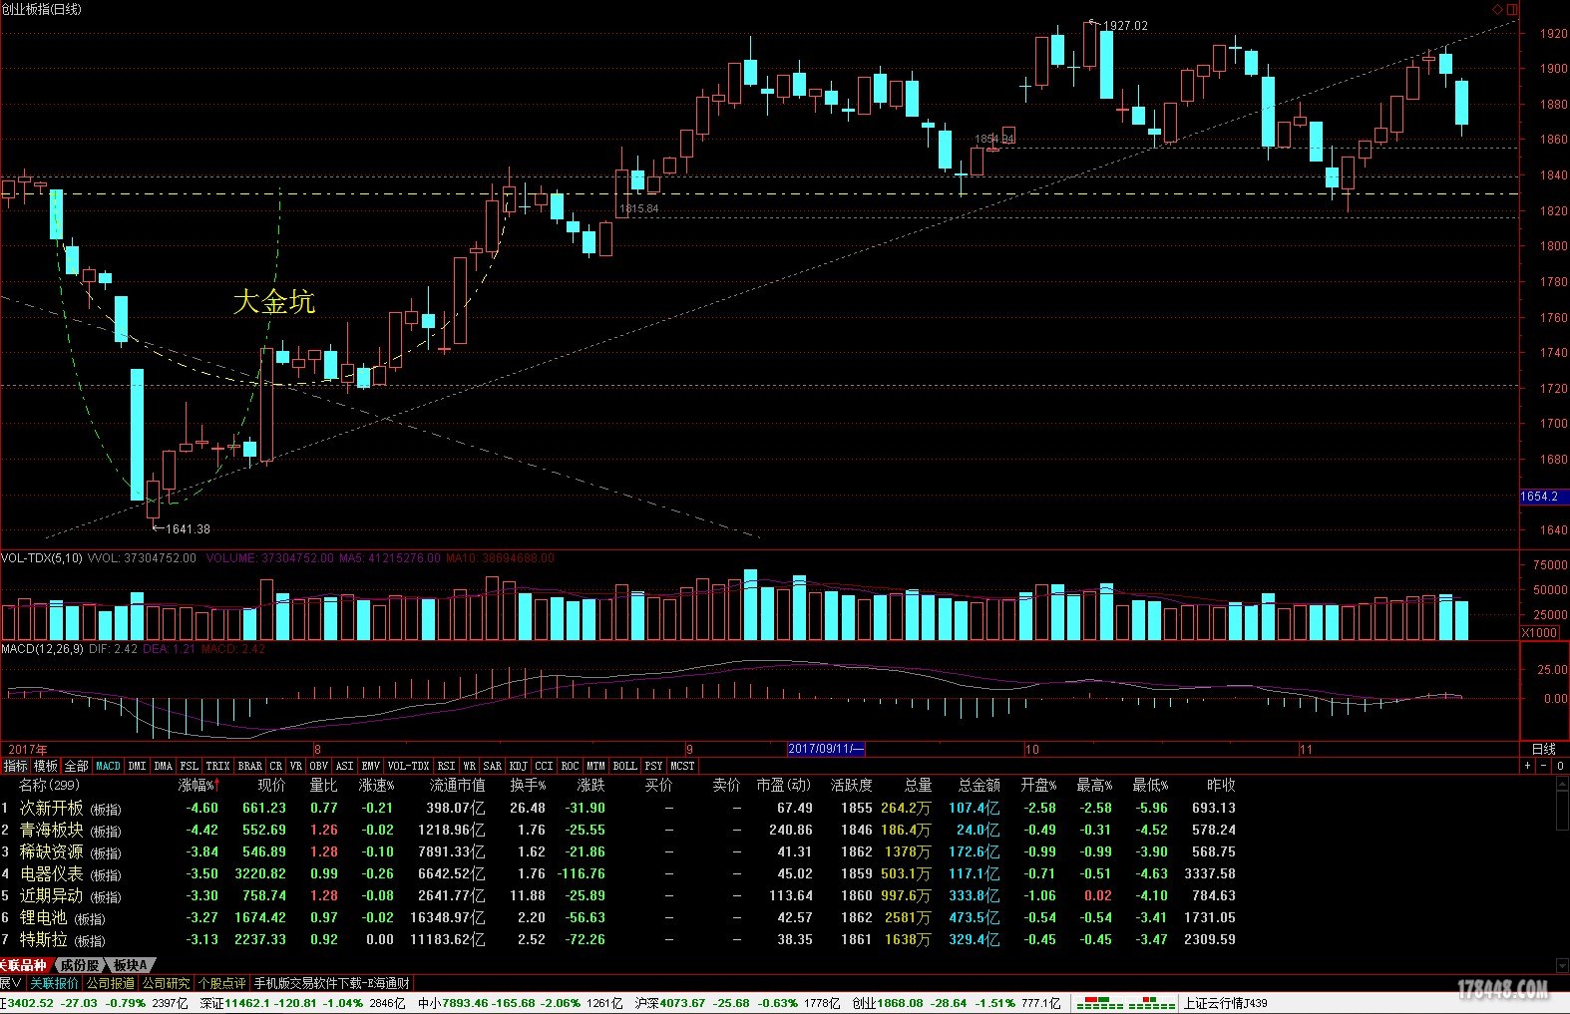
Task: Switch to the MACD indicator
Action: pos(108,766)
